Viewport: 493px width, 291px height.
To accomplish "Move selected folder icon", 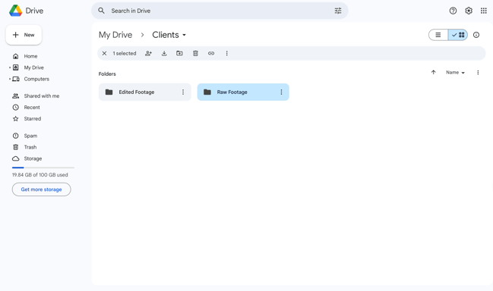I will [x=179, y=53].
